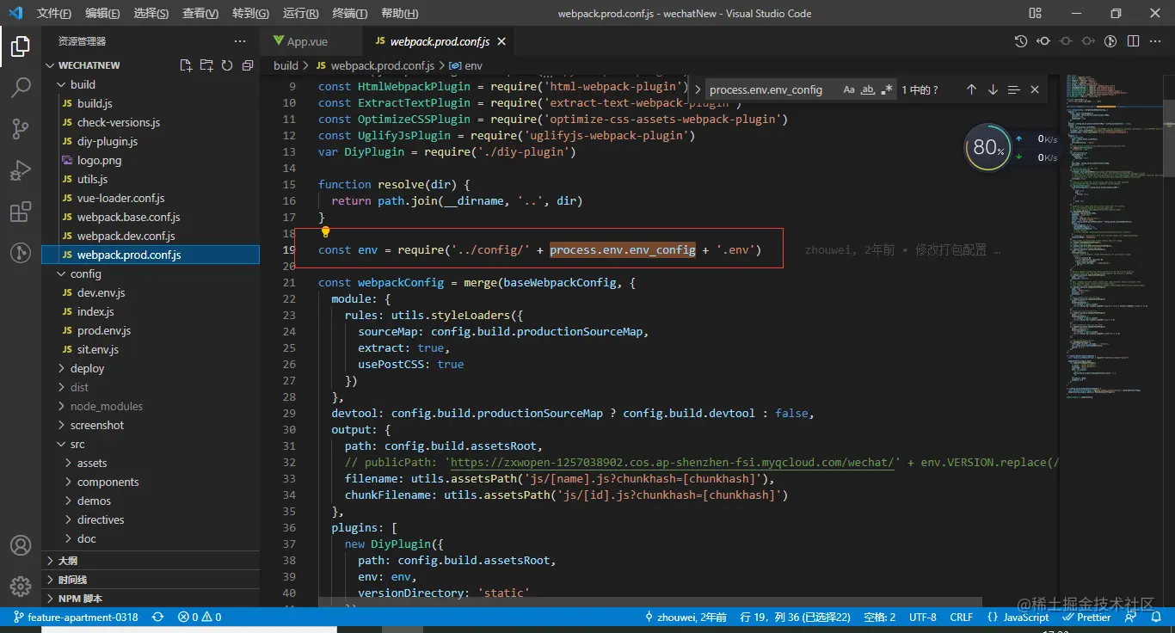Change UTF-8 file encoding
Screen dimensions: 1175x633
(x=922, y=617)
